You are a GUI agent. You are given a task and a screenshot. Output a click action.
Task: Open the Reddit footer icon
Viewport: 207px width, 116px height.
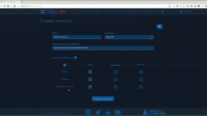[108, 112]
